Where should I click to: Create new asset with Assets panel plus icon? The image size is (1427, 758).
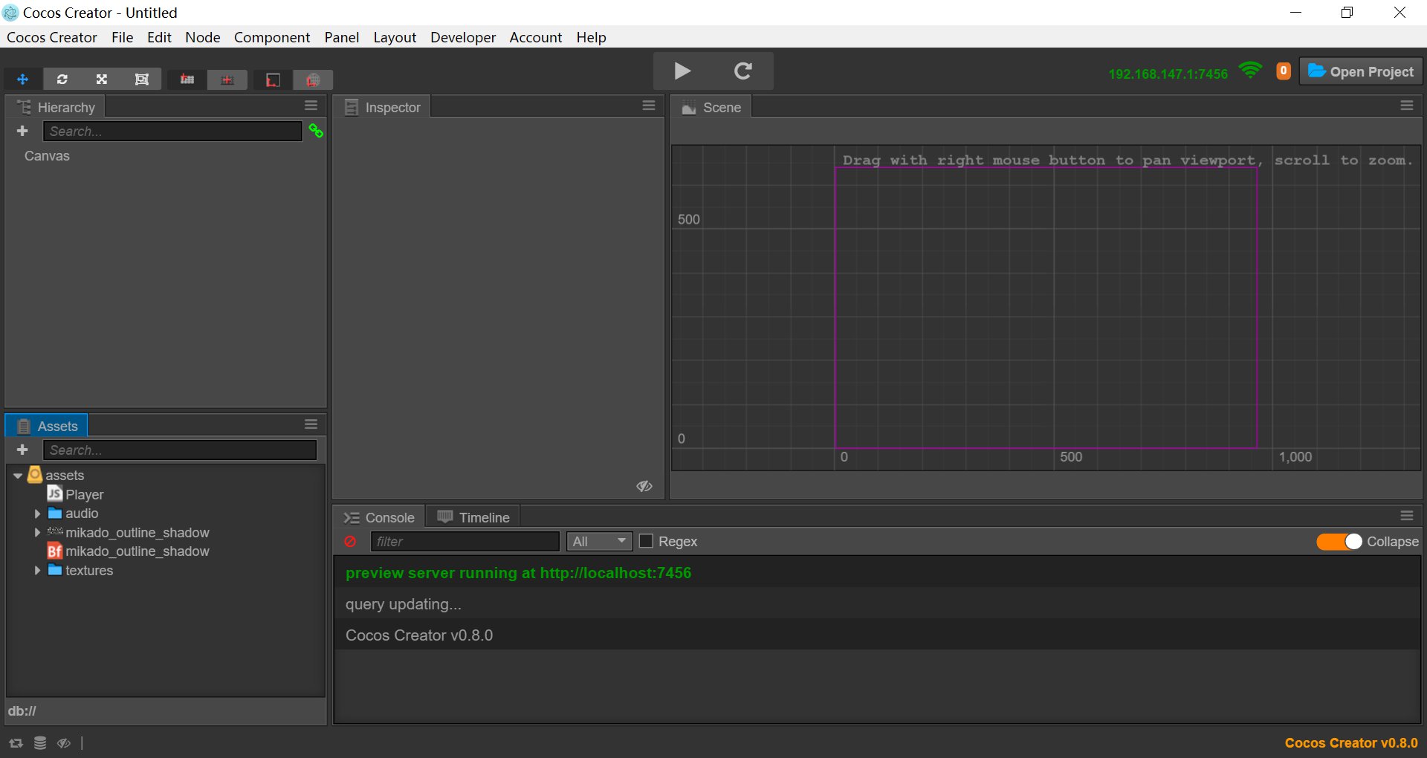pyautogui.click(x=22, y=450)
